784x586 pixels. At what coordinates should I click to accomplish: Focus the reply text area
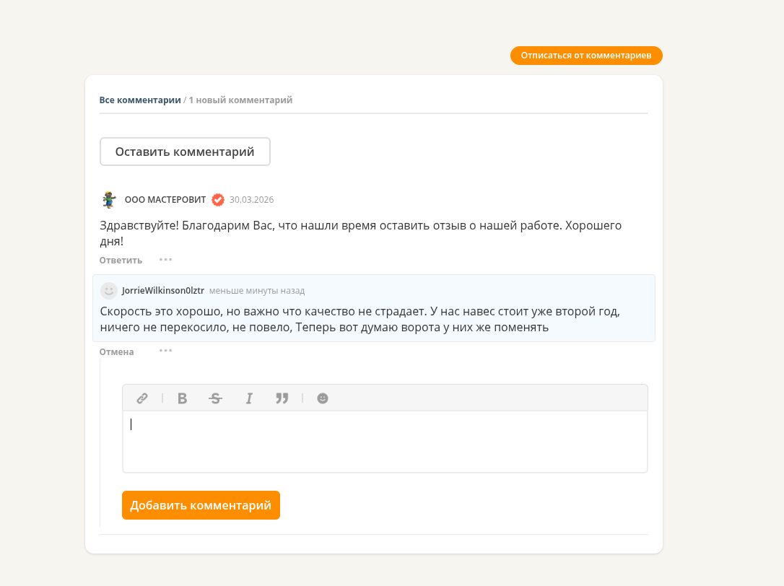click(x=385, y=442)
